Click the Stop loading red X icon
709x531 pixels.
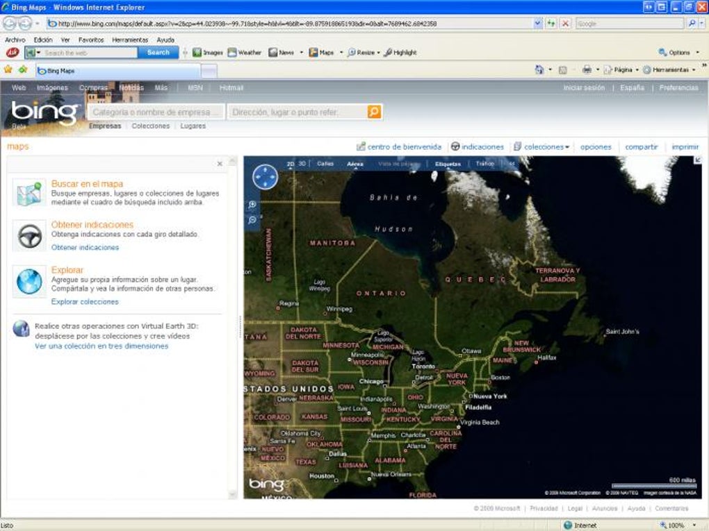coord(565,24)
